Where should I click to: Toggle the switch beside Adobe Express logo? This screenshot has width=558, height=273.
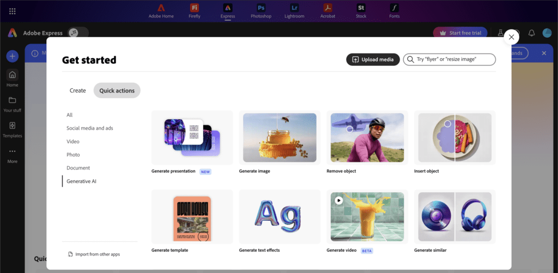point(78,33)
